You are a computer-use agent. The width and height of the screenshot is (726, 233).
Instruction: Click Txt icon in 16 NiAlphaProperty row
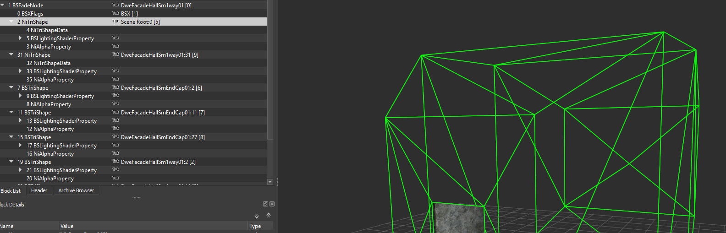pos(115,153)
